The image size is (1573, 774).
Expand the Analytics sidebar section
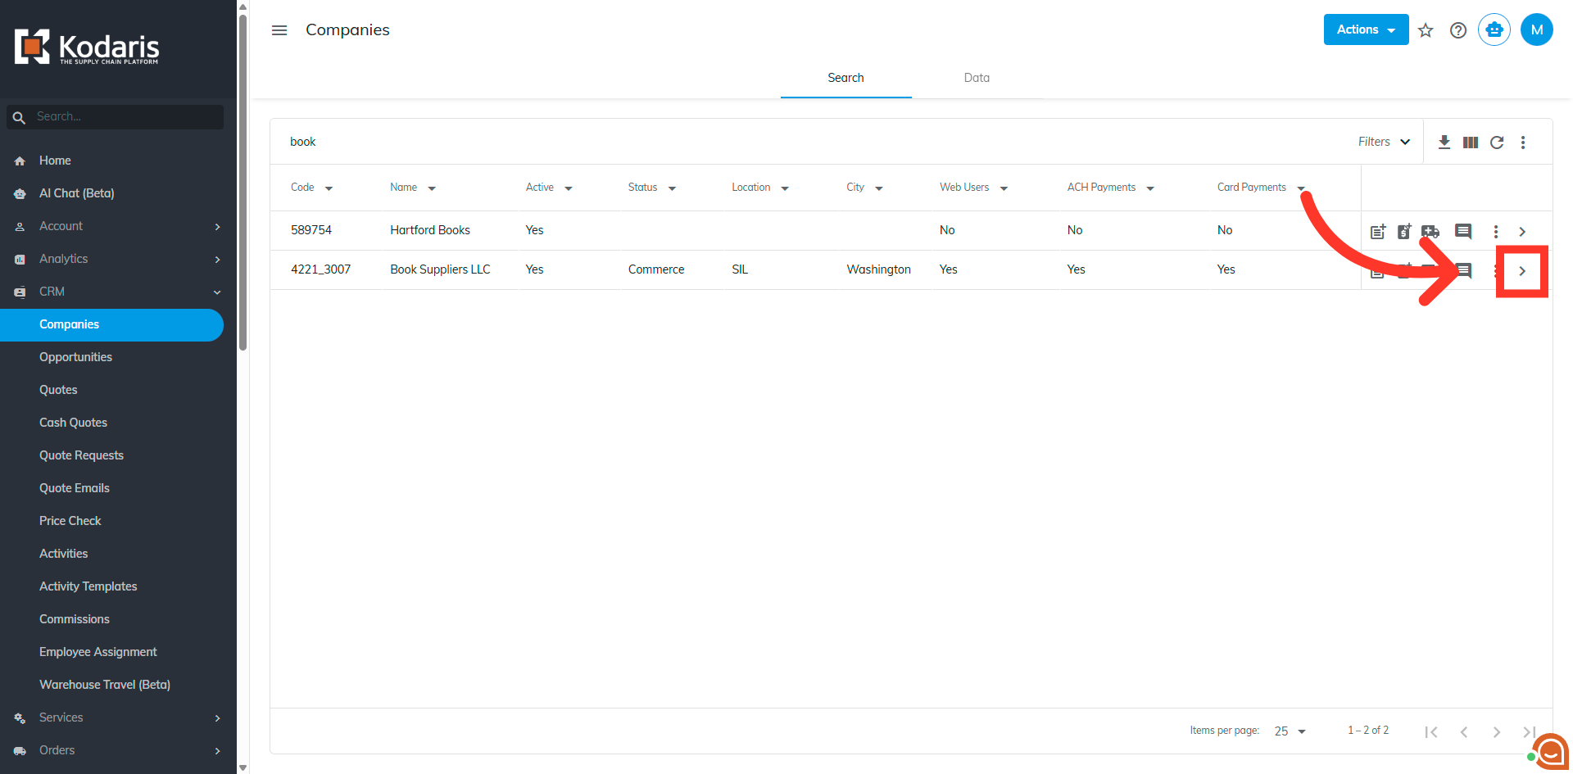click(112, 259)
